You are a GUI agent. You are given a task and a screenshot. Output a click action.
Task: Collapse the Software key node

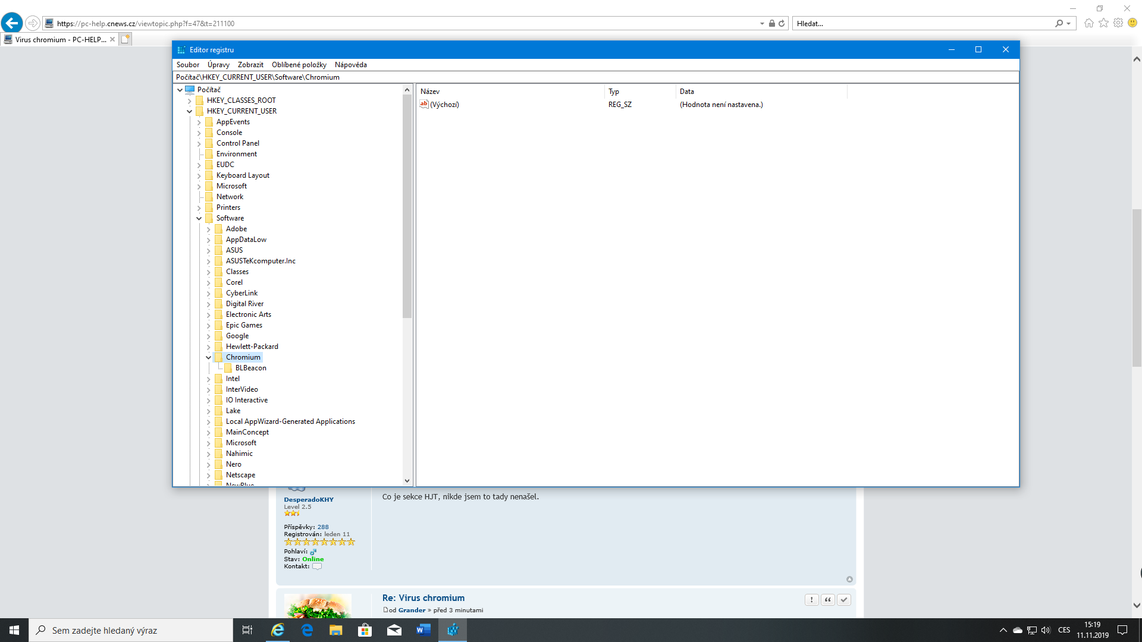click(199, 218)
